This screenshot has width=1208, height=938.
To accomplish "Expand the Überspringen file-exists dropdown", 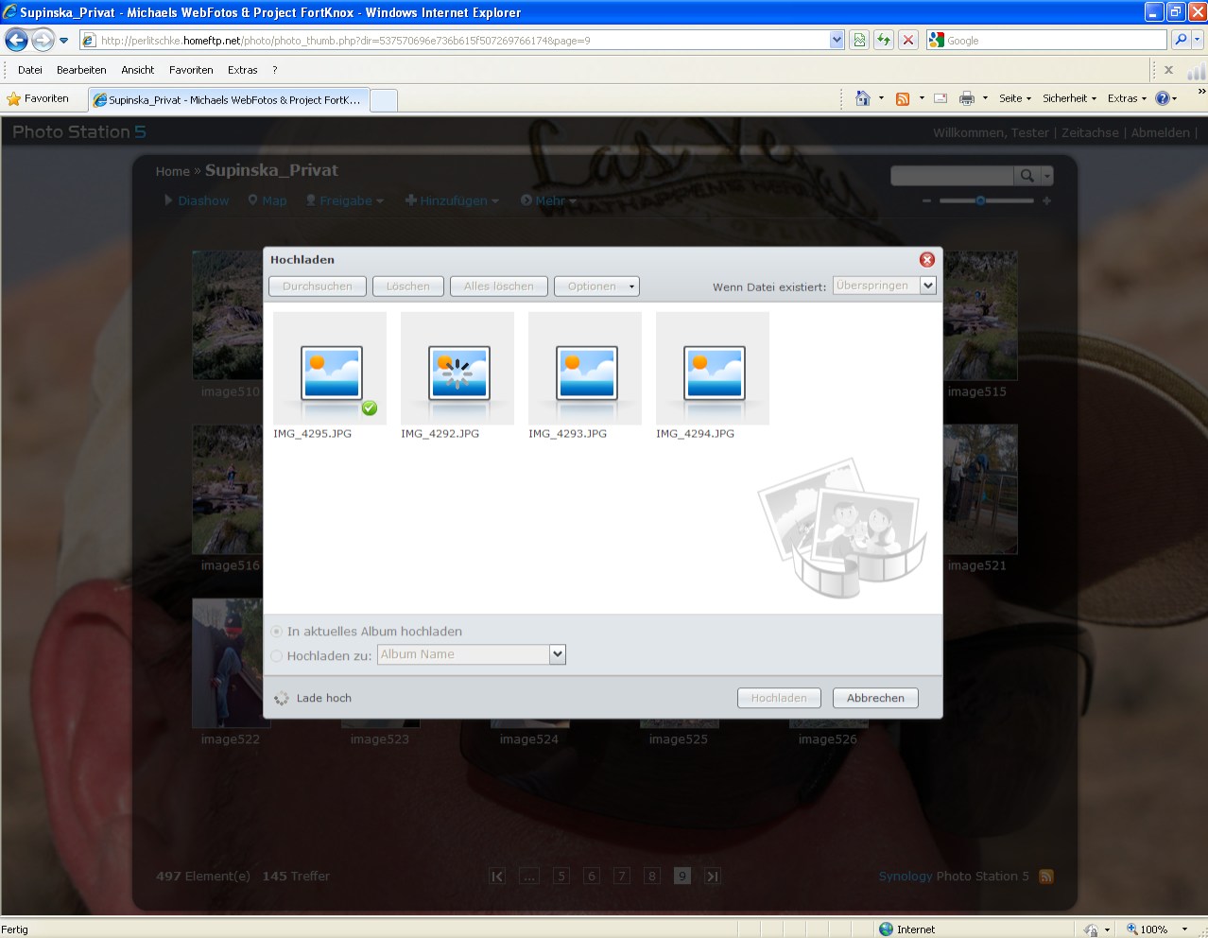I will pos(927,286).
